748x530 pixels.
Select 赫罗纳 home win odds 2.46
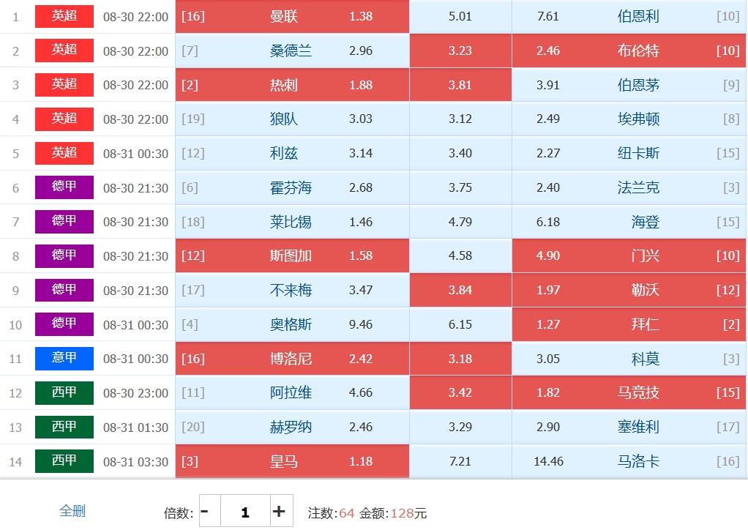click(x=292, y=427)
